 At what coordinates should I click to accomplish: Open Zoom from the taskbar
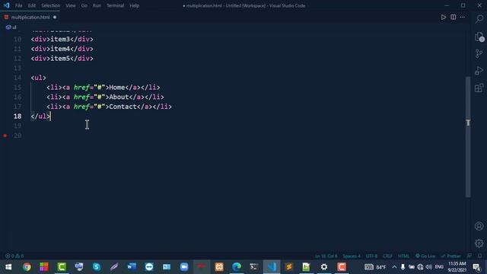(184, 267)
